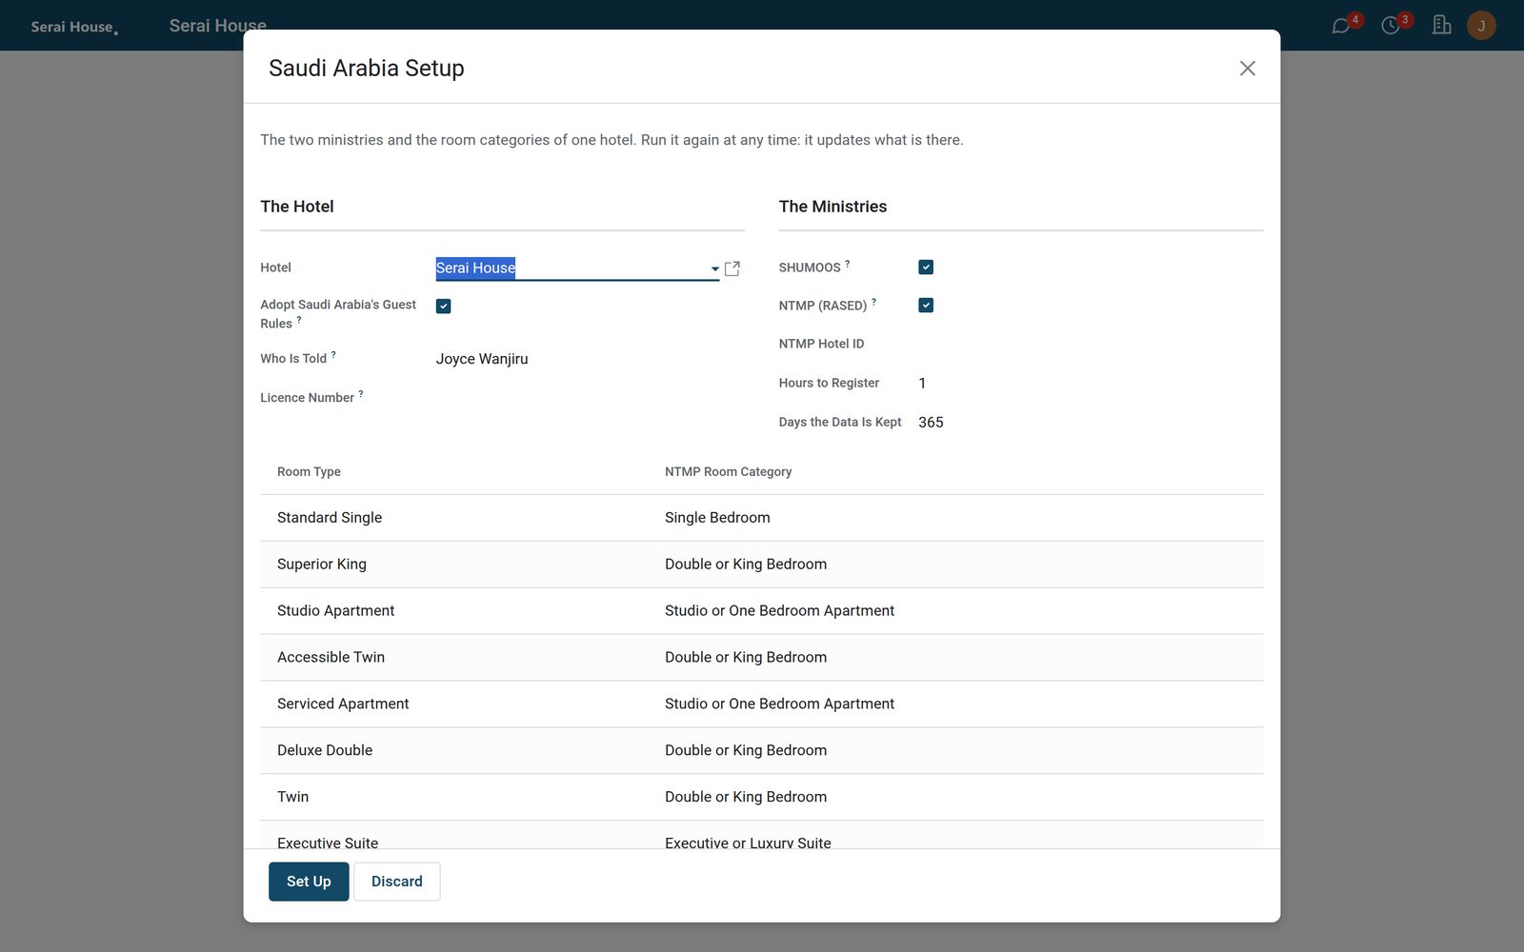Open the messages chat icon
1524x952 pixels.
click(1341, 26)
